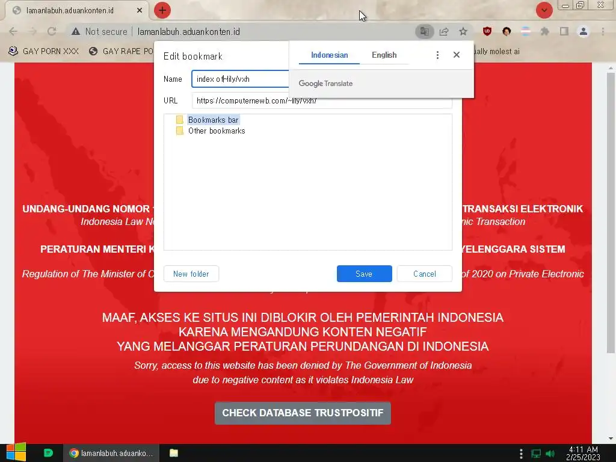Share this page icon
616x462 pixels.
[x=444, y=31]
